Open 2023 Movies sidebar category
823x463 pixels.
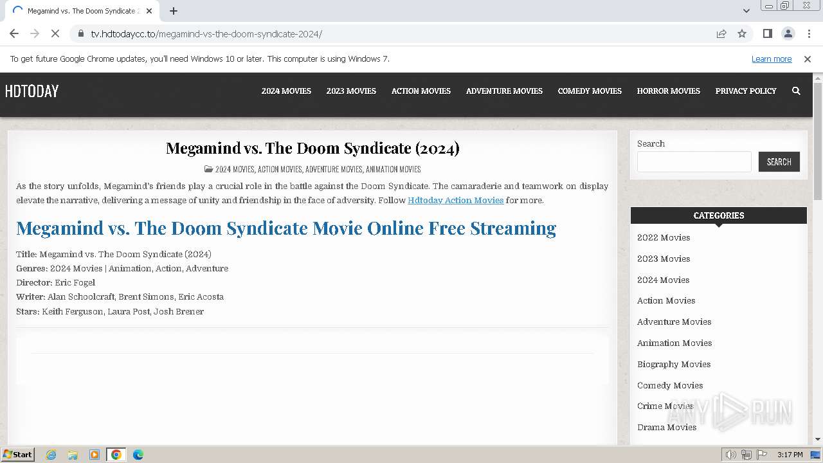(664, 259)
